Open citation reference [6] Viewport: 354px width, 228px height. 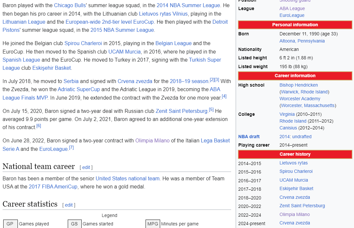point(39,126)
